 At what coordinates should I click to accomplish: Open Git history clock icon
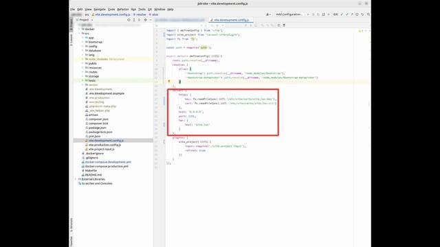coord(357,14)
